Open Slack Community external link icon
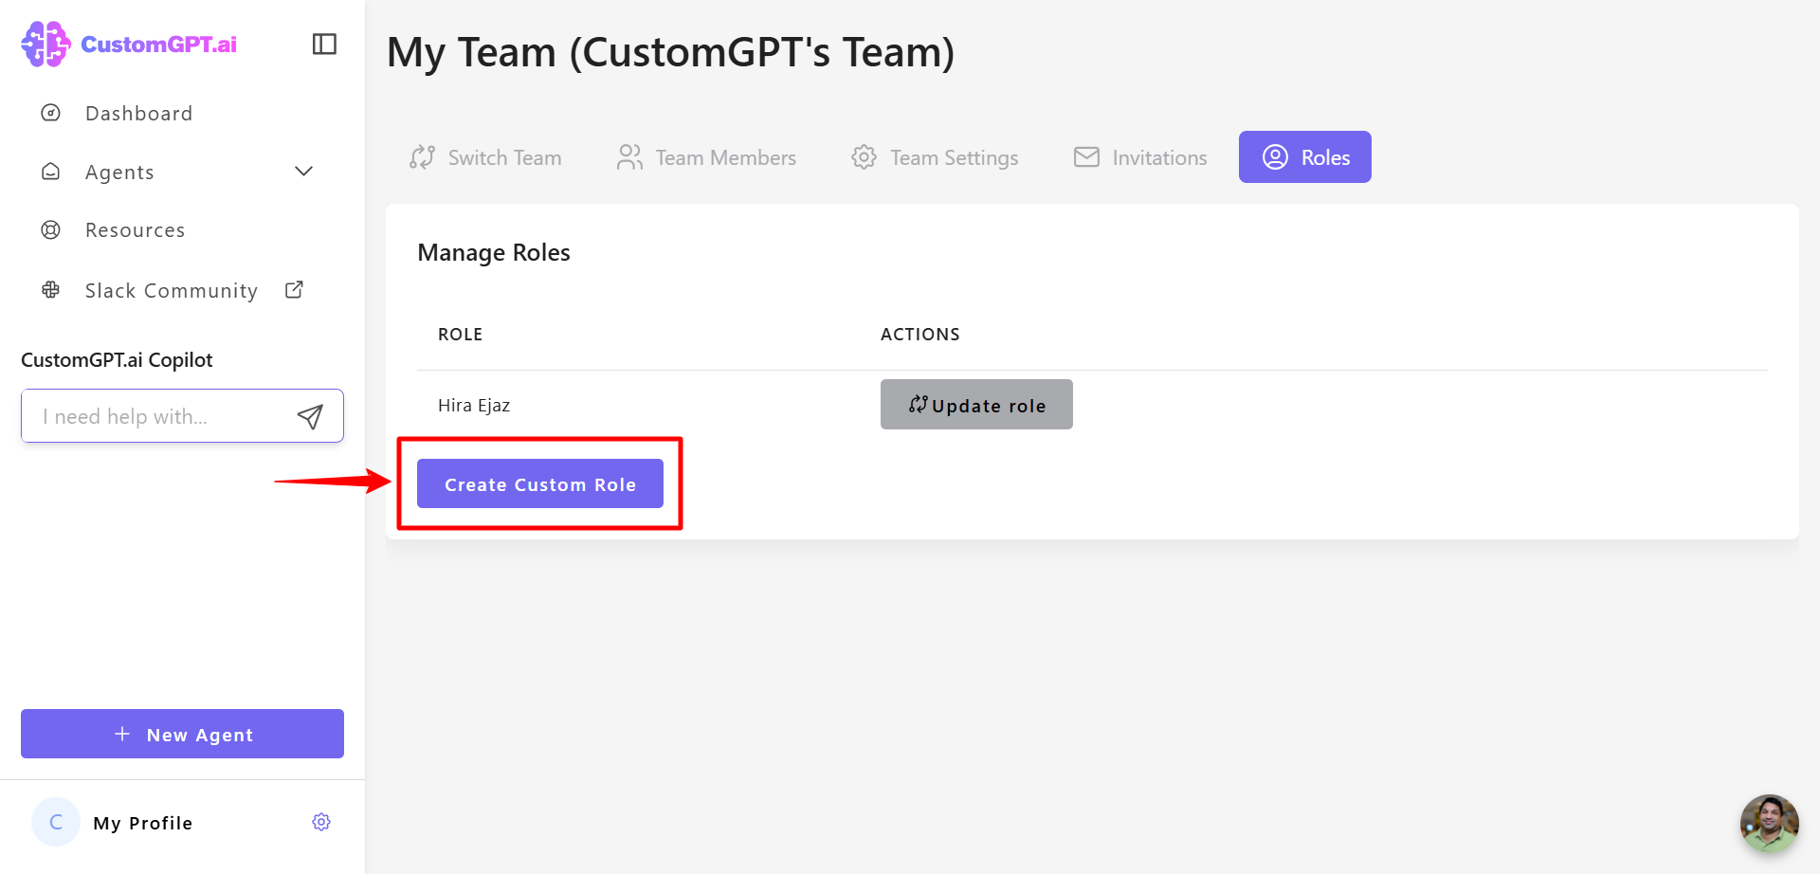This screenshot has width=1820, height=874. (295, 289)
